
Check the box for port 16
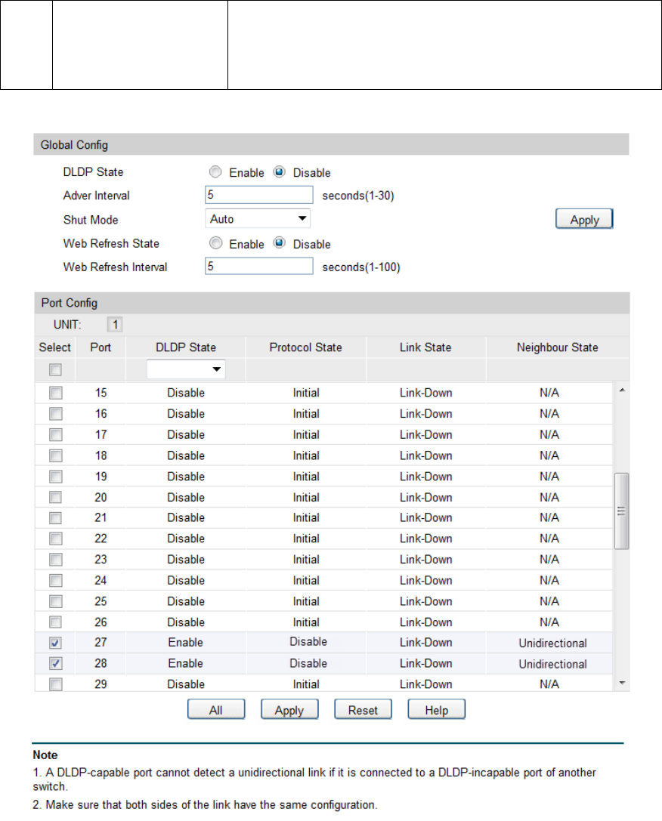point(55,414)
